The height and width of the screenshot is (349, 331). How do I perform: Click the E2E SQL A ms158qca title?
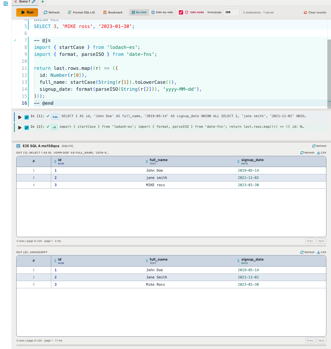pyautogui.click(x=41, y=146)
